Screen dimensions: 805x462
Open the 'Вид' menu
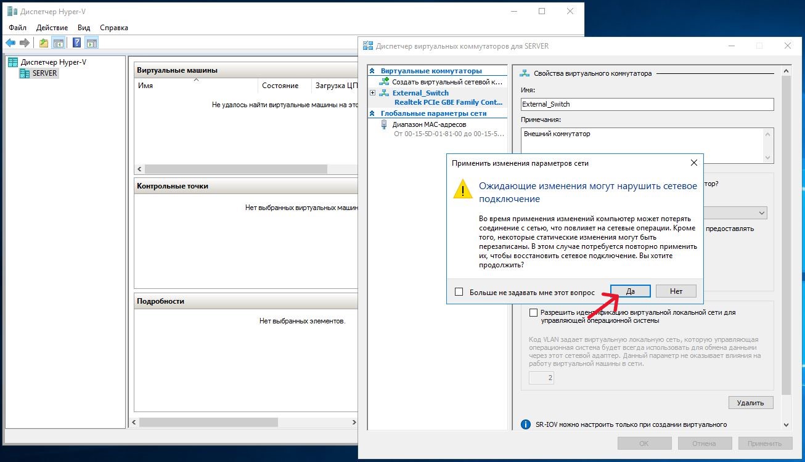[84, 28]
